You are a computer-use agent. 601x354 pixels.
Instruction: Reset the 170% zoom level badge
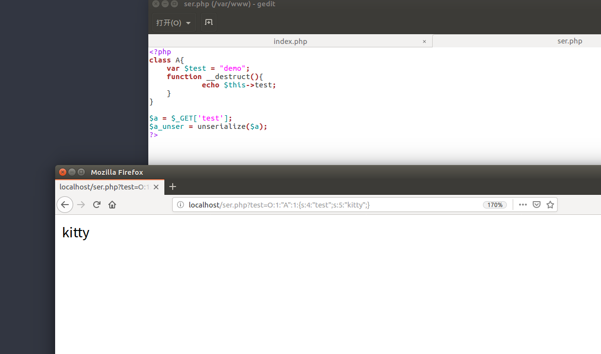click(495, 205)
